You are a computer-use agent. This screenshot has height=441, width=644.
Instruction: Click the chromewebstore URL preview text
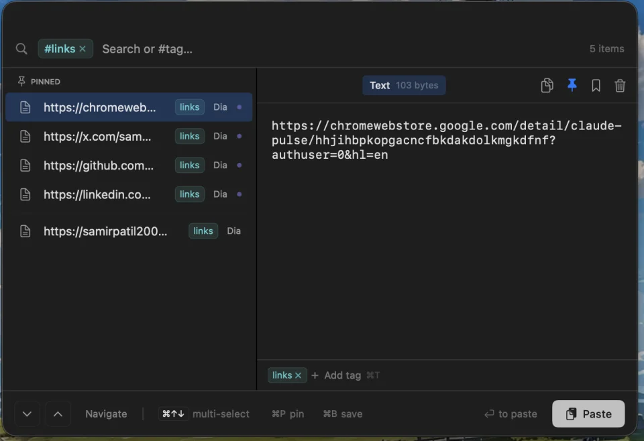(447, 140)
